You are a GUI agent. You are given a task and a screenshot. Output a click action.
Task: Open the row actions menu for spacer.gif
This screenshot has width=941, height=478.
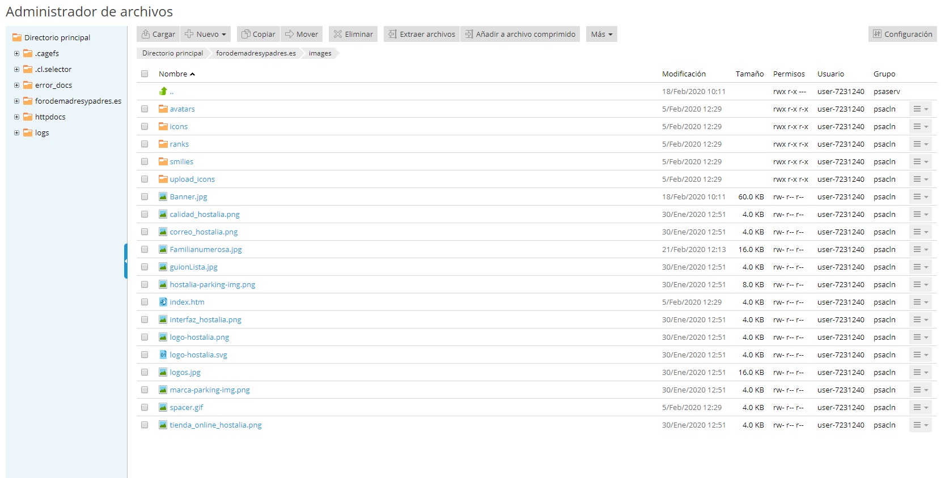920,407
